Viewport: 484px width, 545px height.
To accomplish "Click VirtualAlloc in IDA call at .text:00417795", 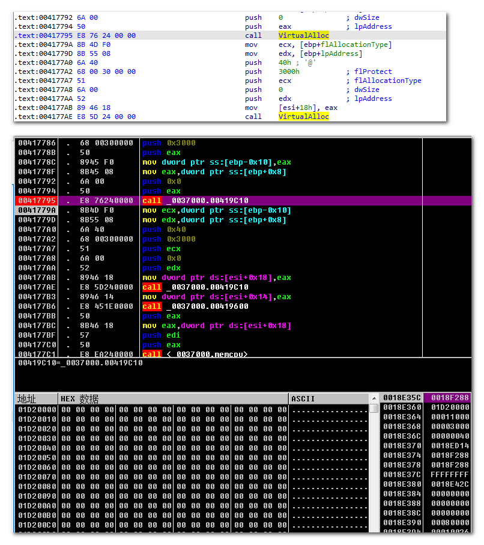I will [x=303, y=35].
